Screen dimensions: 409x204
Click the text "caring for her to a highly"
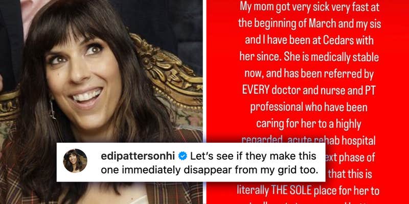pos(309,124)
